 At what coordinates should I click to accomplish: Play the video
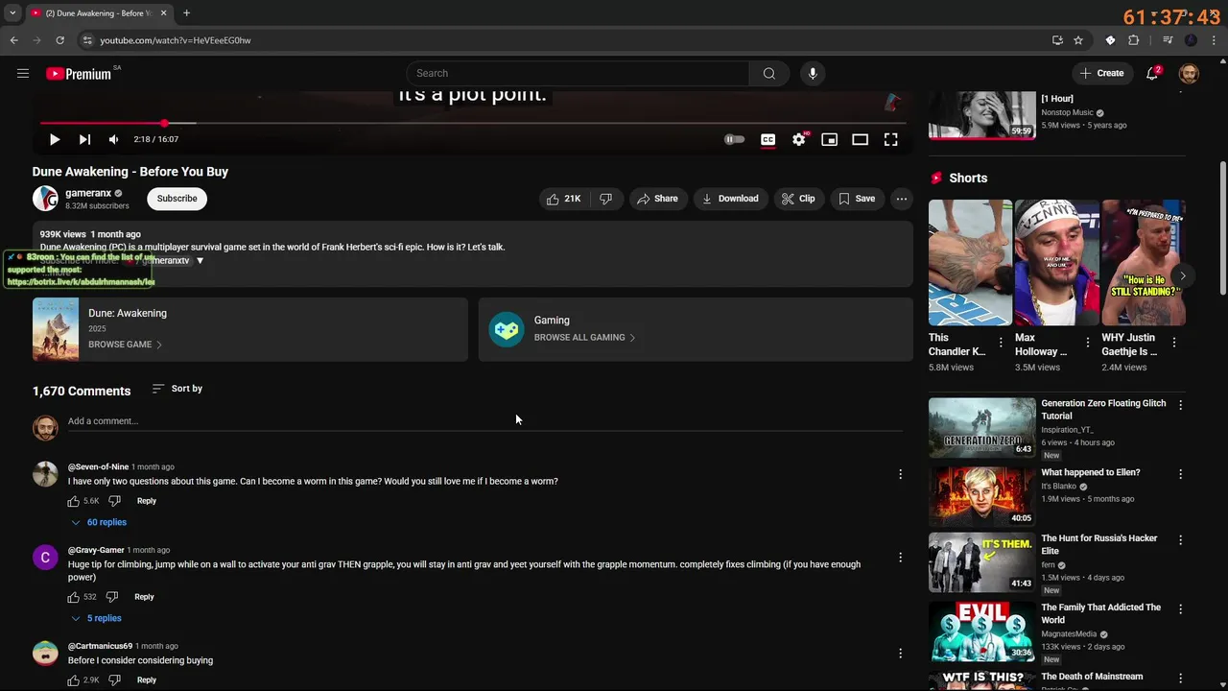pyautogui.click(x=55, y=139)
